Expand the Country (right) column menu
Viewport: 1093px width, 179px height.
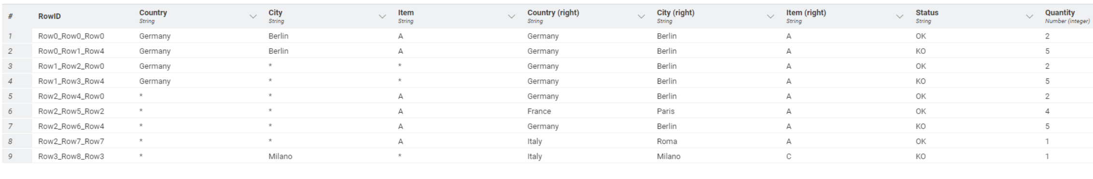[641, 16]
